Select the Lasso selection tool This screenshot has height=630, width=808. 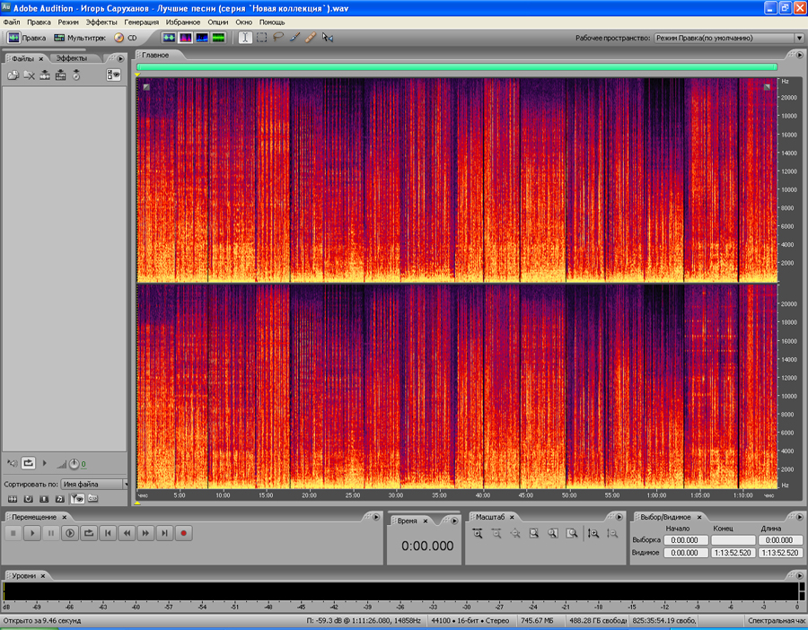point(278,38)
